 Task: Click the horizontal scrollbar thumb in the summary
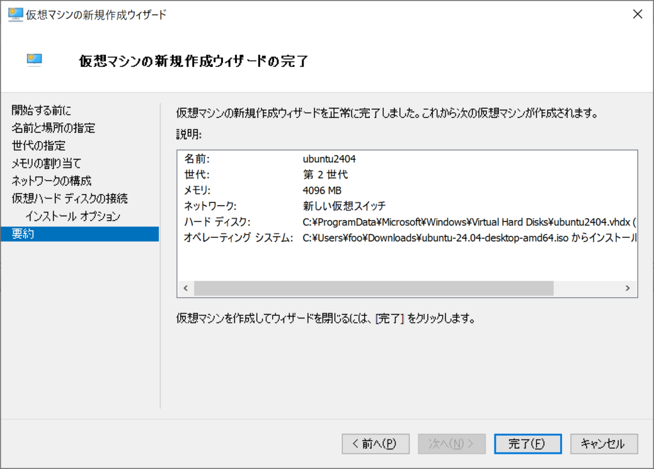tap(374, 288)
